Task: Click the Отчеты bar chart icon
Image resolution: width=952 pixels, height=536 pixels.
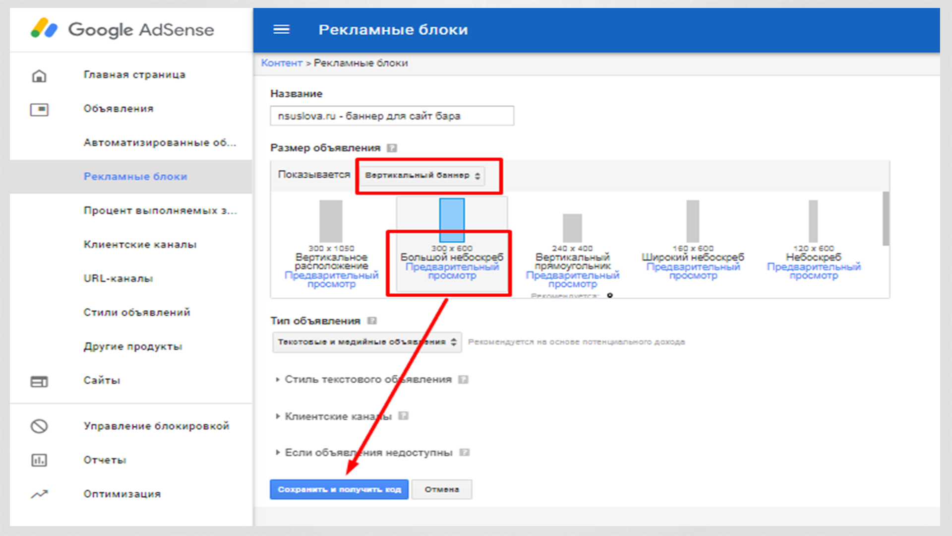Action: click(39, 460)
